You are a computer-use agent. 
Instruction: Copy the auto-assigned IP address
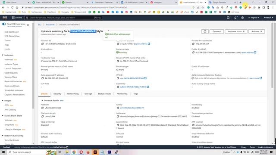tap(42, 78)
